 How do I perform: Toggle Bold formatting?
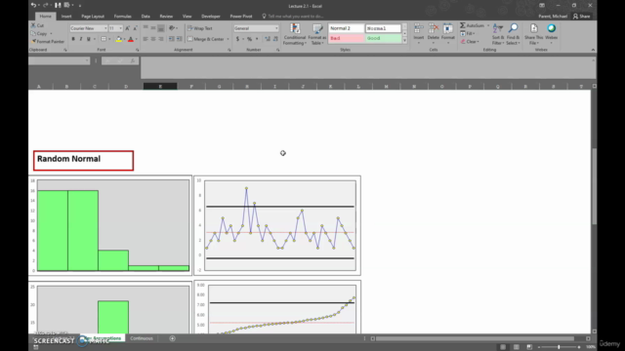[x=73, y=39]
